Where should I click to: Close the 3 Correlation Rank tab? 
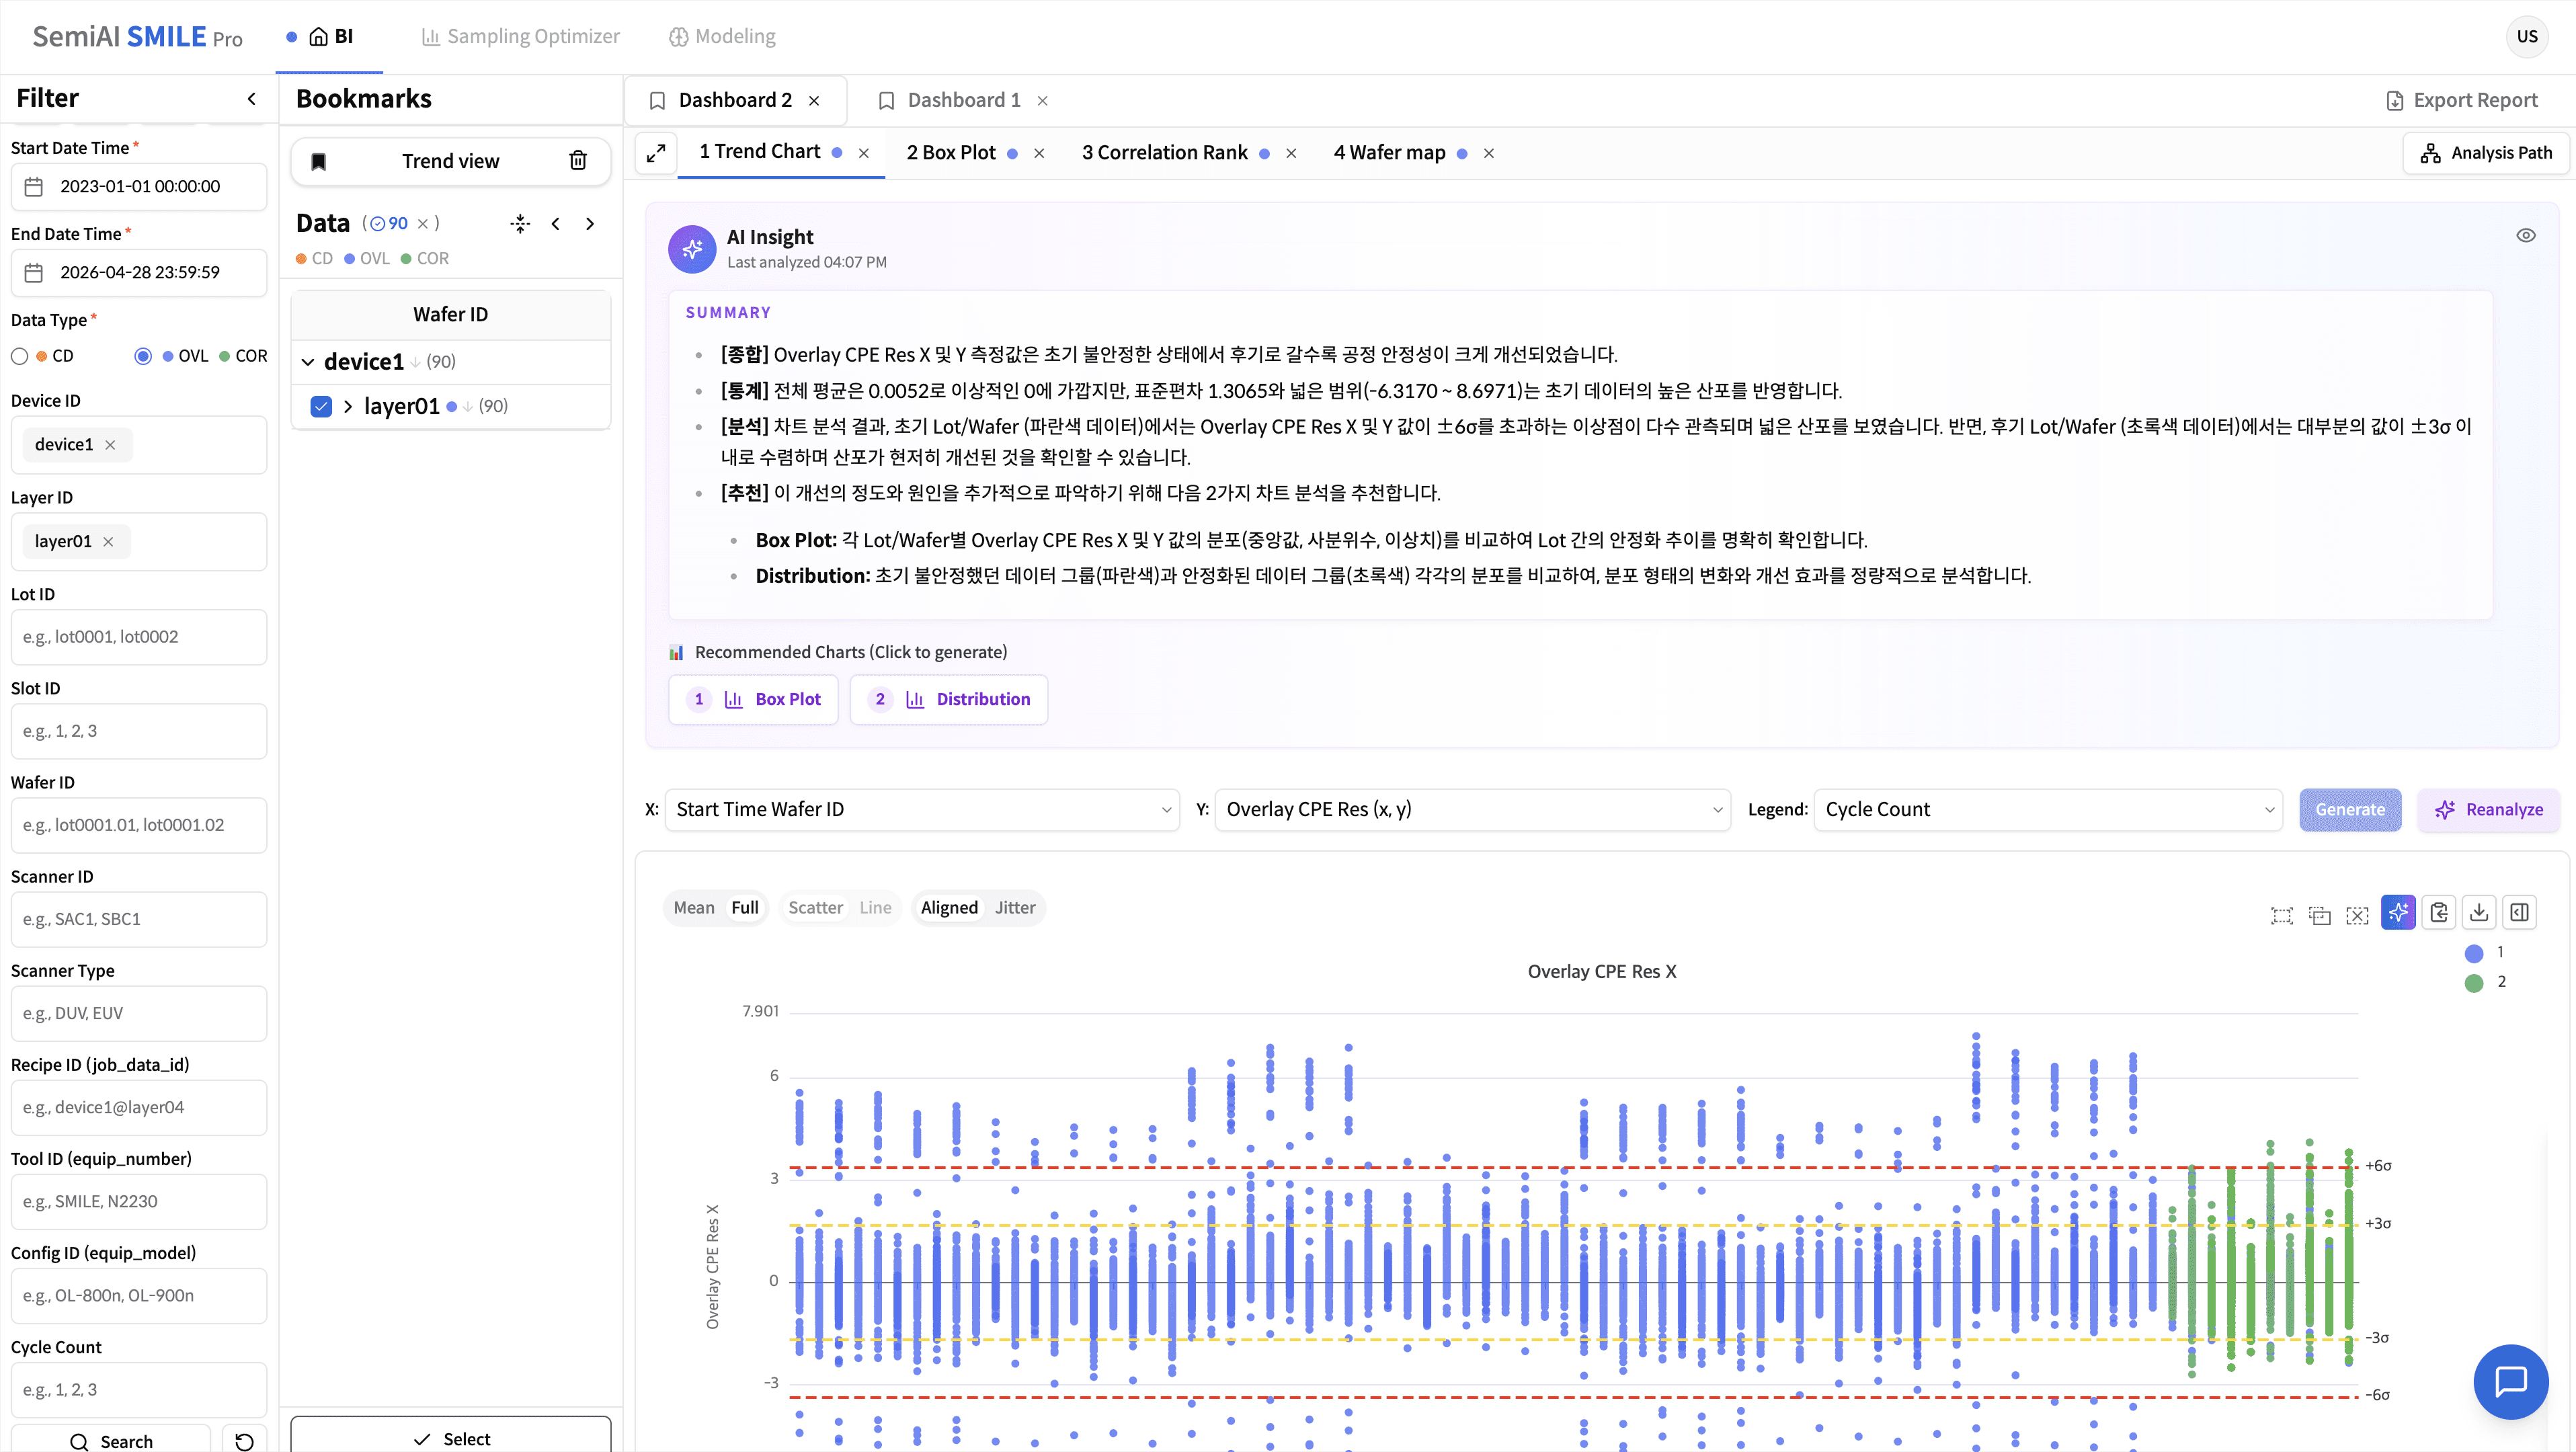tap(1291, 153)
